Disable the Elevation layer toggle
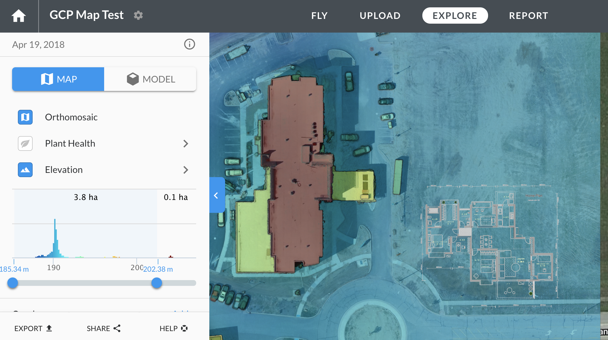Screen dimensions: 608x340 (25, 170)
